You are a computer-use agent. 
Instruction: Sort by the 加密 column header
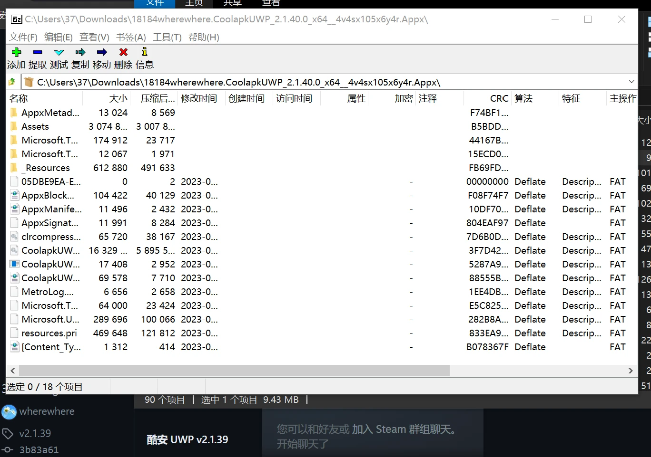click(x=392, y=98)
